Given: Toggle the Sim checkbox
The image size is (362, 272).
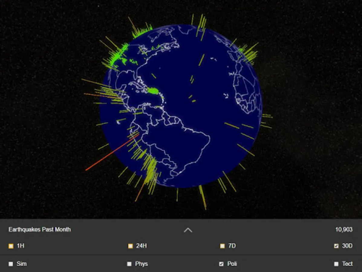Looking at the screenshot, I should 11,264.
